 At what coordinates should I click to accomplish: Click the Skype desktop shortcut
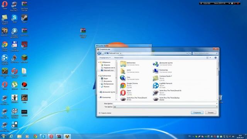tap(14, 19)
